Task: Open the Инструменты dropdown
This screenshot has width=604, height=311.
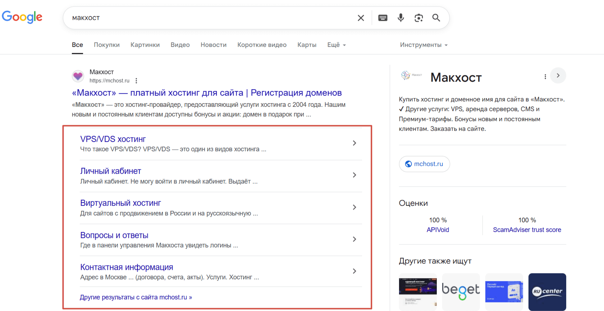Action: pyautogui.click(x=424, y=45)
